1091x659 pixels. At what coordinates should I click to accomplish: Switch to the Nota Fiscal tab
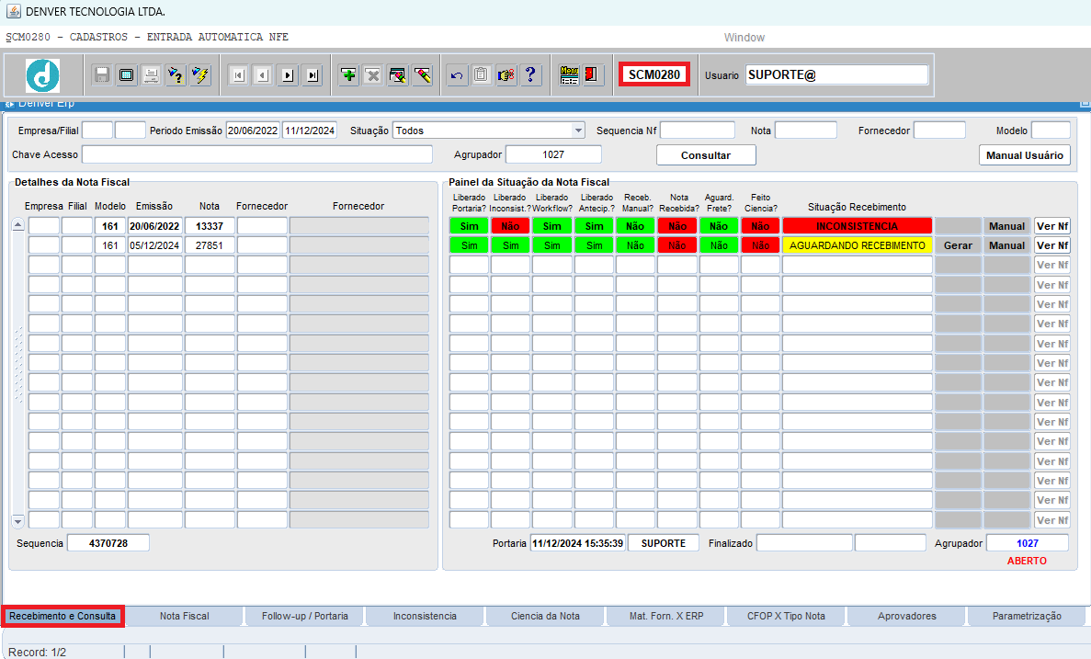click(185, 616)
